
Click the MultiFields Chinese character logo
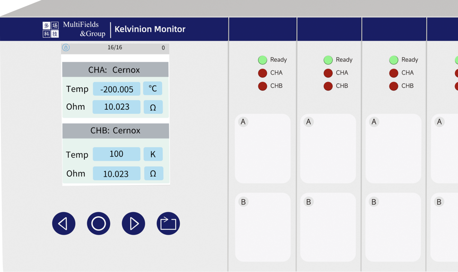tap(51, 29)
